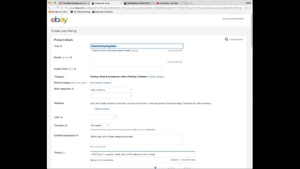This screenshot has width=300, height=169.
Task: Enable the bold title checkbox
Action: tap(91, 51)
